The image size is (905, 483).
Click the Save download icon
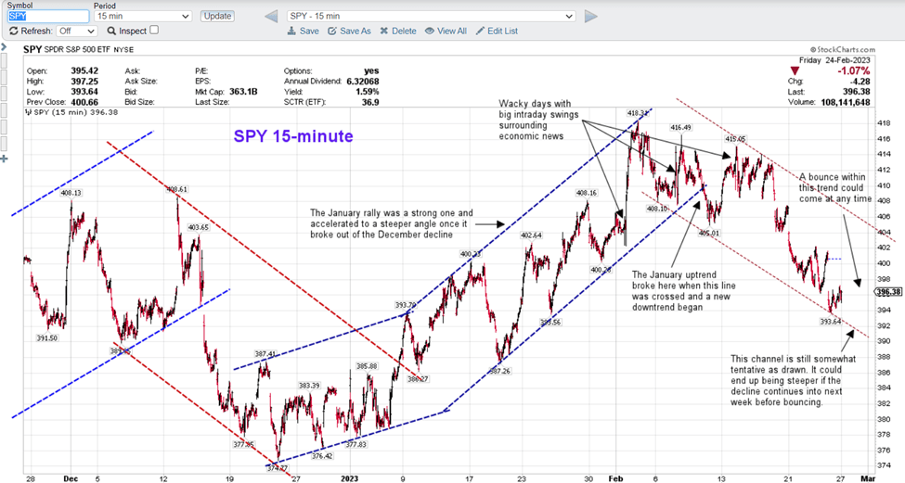click(292, 32)
